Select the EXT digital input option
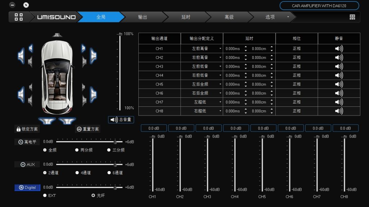369x207 pixels. [x=45, y=195]
